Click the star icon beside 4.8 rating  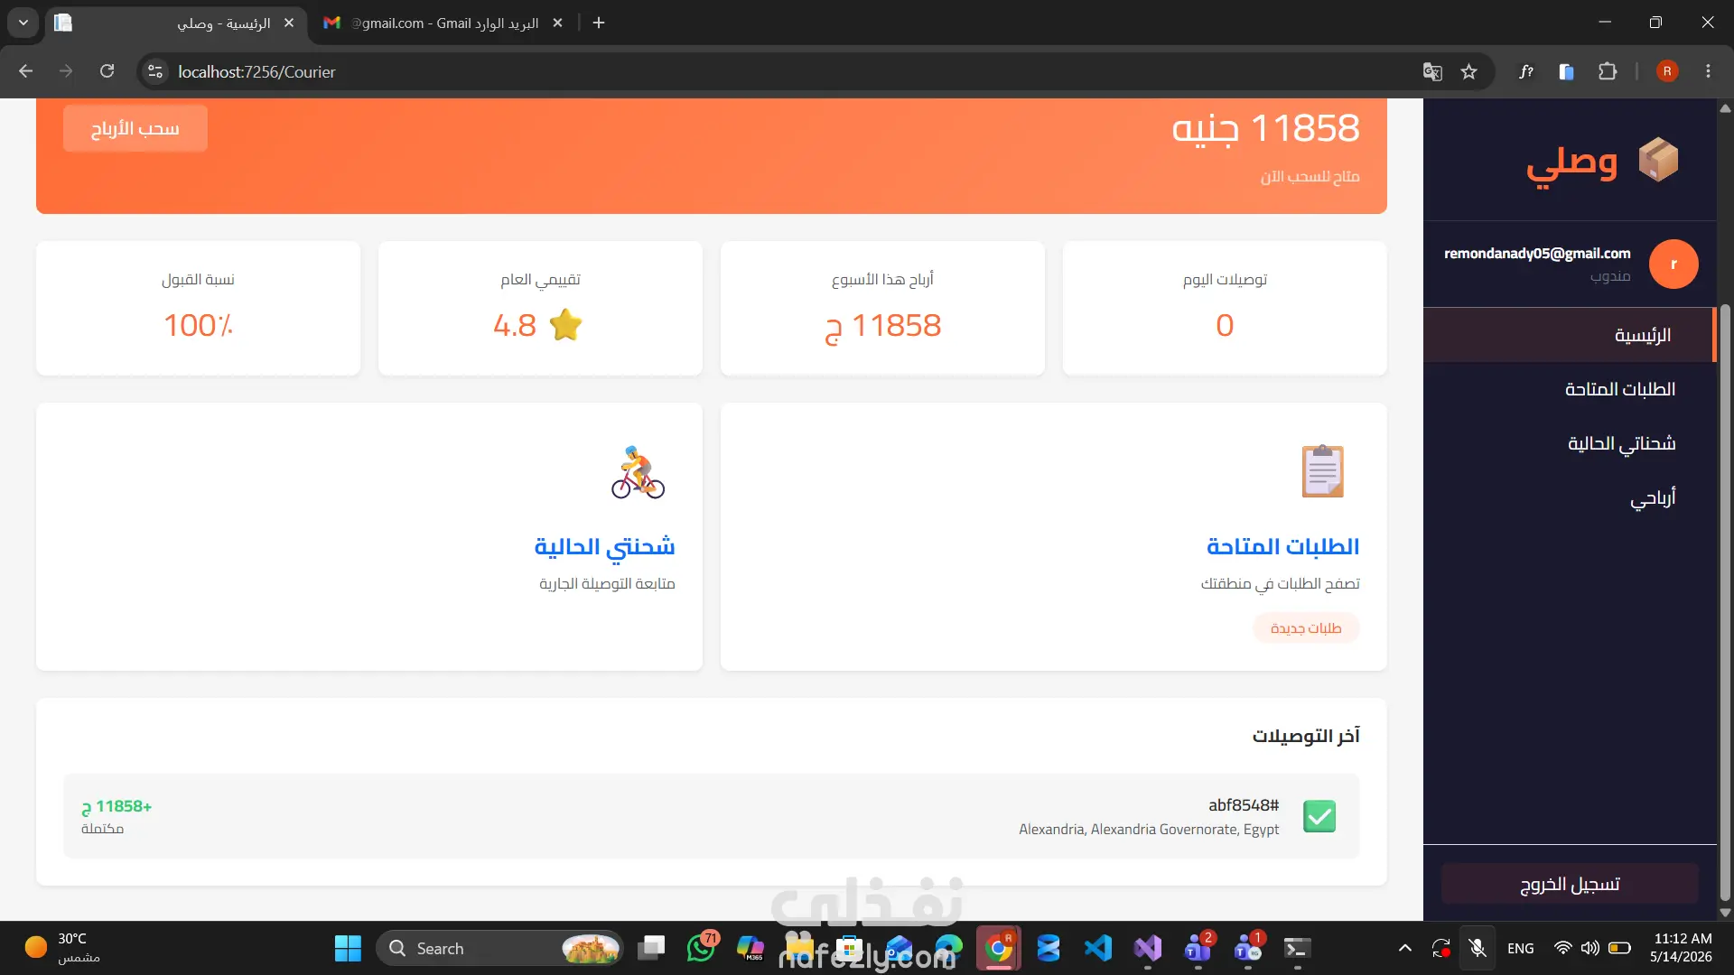565,325
